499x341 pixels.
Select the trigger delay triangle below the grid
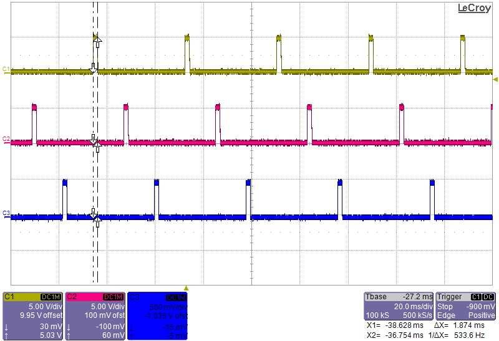[x=187, y=288]
